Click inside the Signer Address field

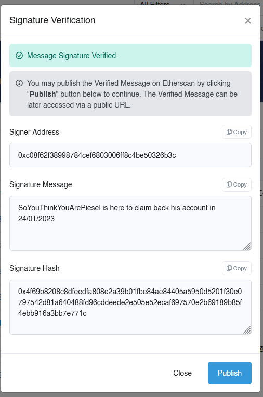130,155
